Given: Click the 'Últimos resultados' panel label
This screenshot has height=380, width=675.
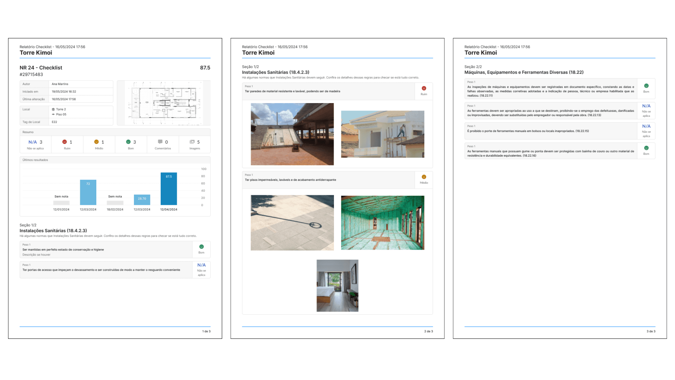Looking at the screenshot, I should pos(35,160).
